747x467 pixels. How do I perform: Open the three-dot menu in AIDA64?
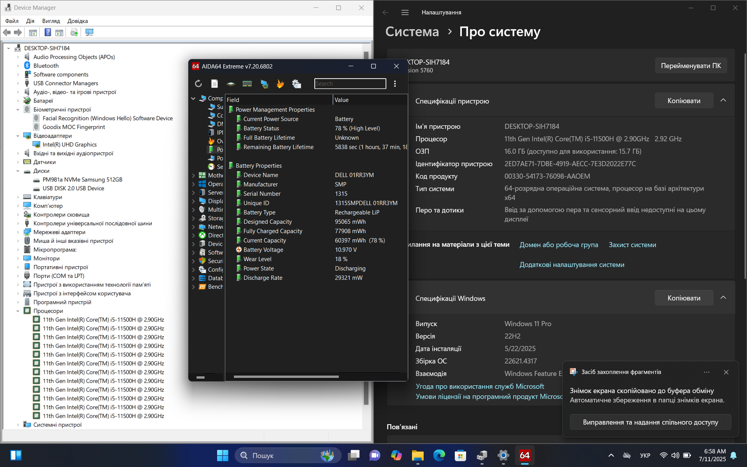pos(395,84)
